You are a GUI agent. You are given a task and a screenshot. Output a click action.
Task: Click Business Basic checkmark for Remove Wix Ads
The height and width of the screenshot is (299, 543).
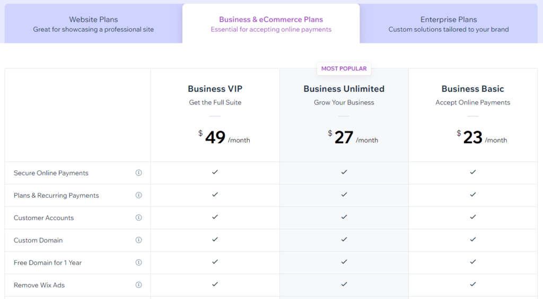point(472,284)
